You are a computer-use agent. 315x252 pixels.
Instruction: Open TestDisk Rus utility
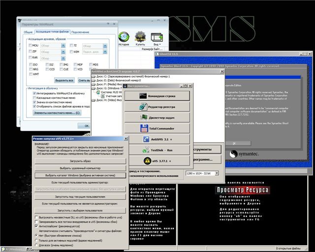coord(157,150)
